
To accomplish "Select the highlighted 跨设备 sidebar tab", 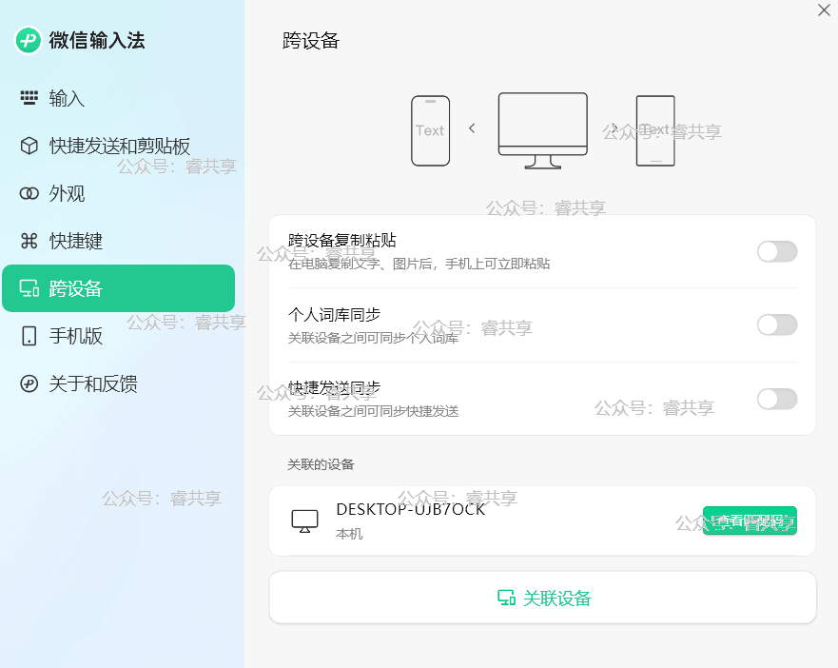I will tap(119, 288).
